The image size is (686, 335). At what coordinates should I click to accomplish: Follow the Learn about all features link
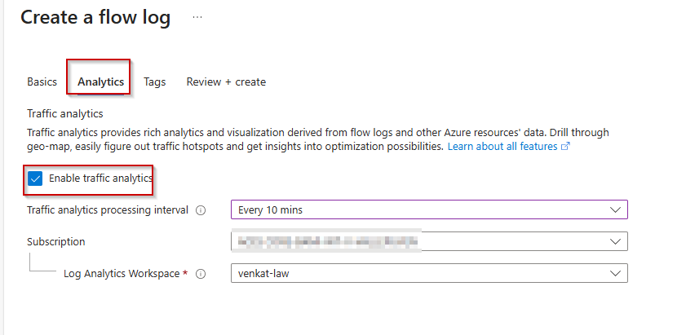502,147
